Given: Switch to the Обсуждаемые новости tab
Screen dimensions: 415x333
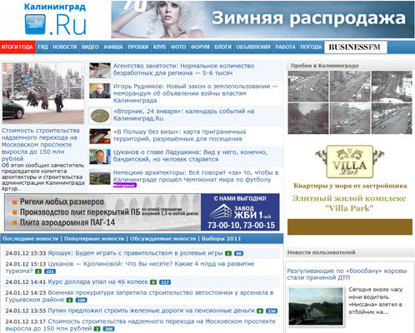Looking at the screenshot, I should point(162,239).
